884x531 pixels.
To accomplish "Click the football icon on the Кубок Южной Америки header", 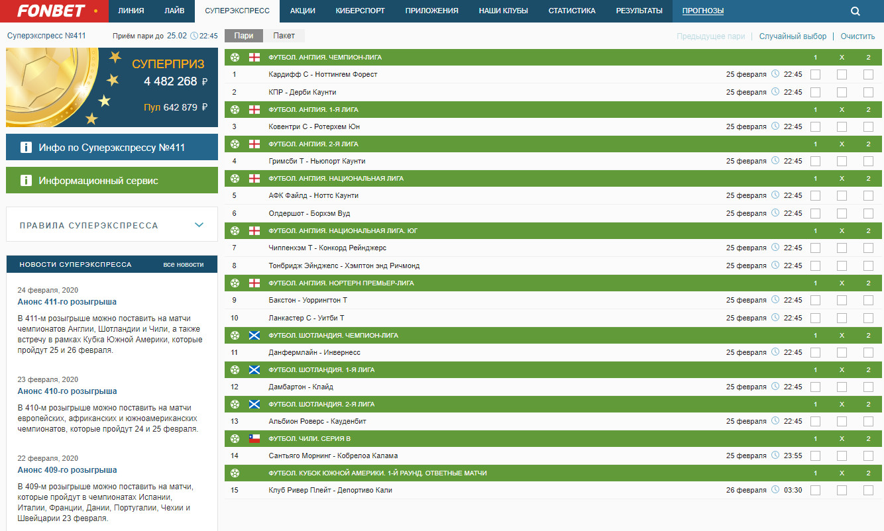I will click(x=235, y=473).
